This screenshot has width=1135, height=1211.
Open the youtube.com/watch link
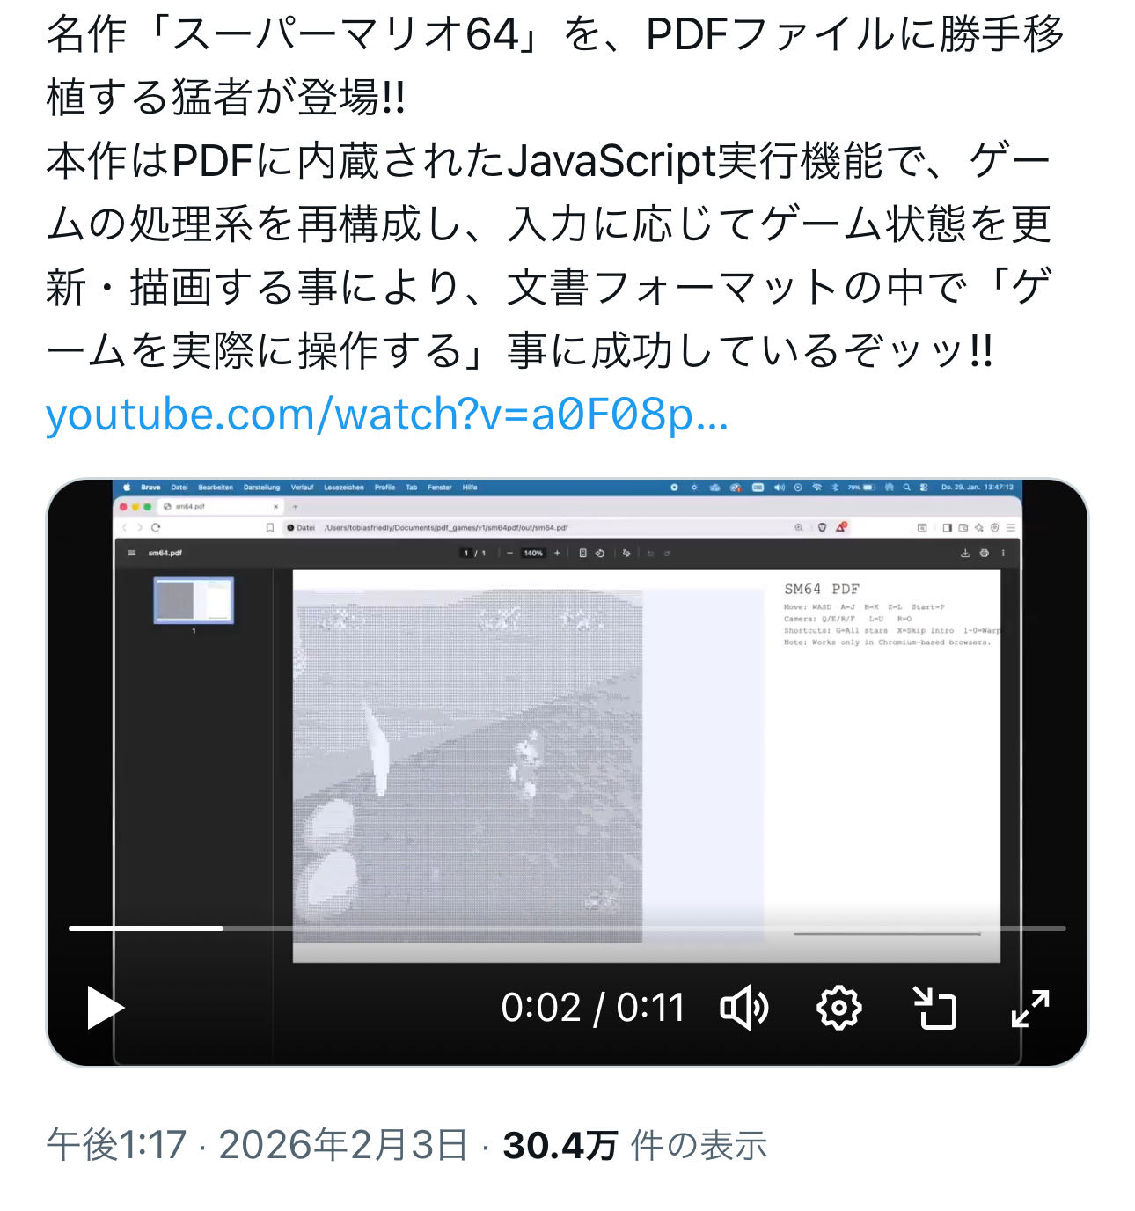coord(387,414)
